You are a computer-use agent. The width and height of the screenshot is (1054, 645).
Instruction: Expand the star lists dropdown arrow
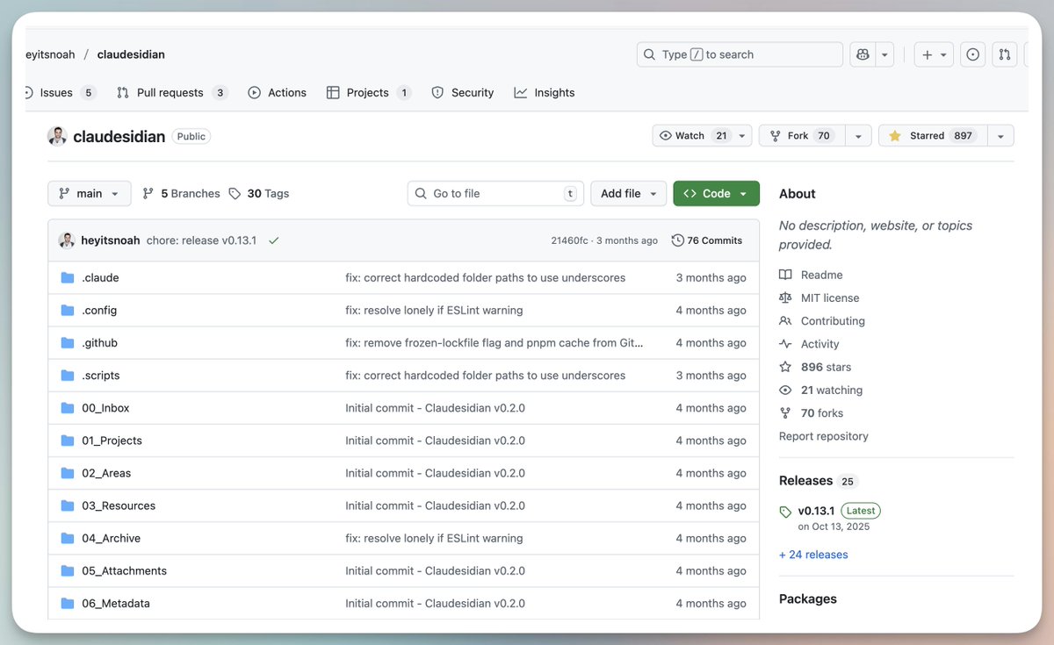coord(1000,135)
